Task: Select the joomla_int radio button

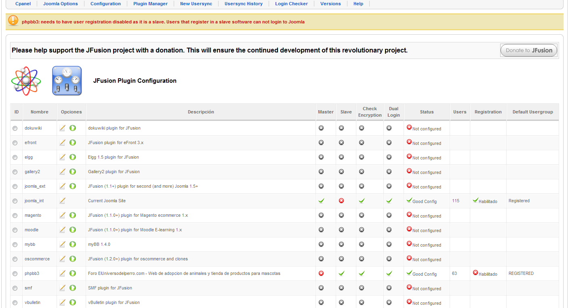Action: tap(15, 201)
